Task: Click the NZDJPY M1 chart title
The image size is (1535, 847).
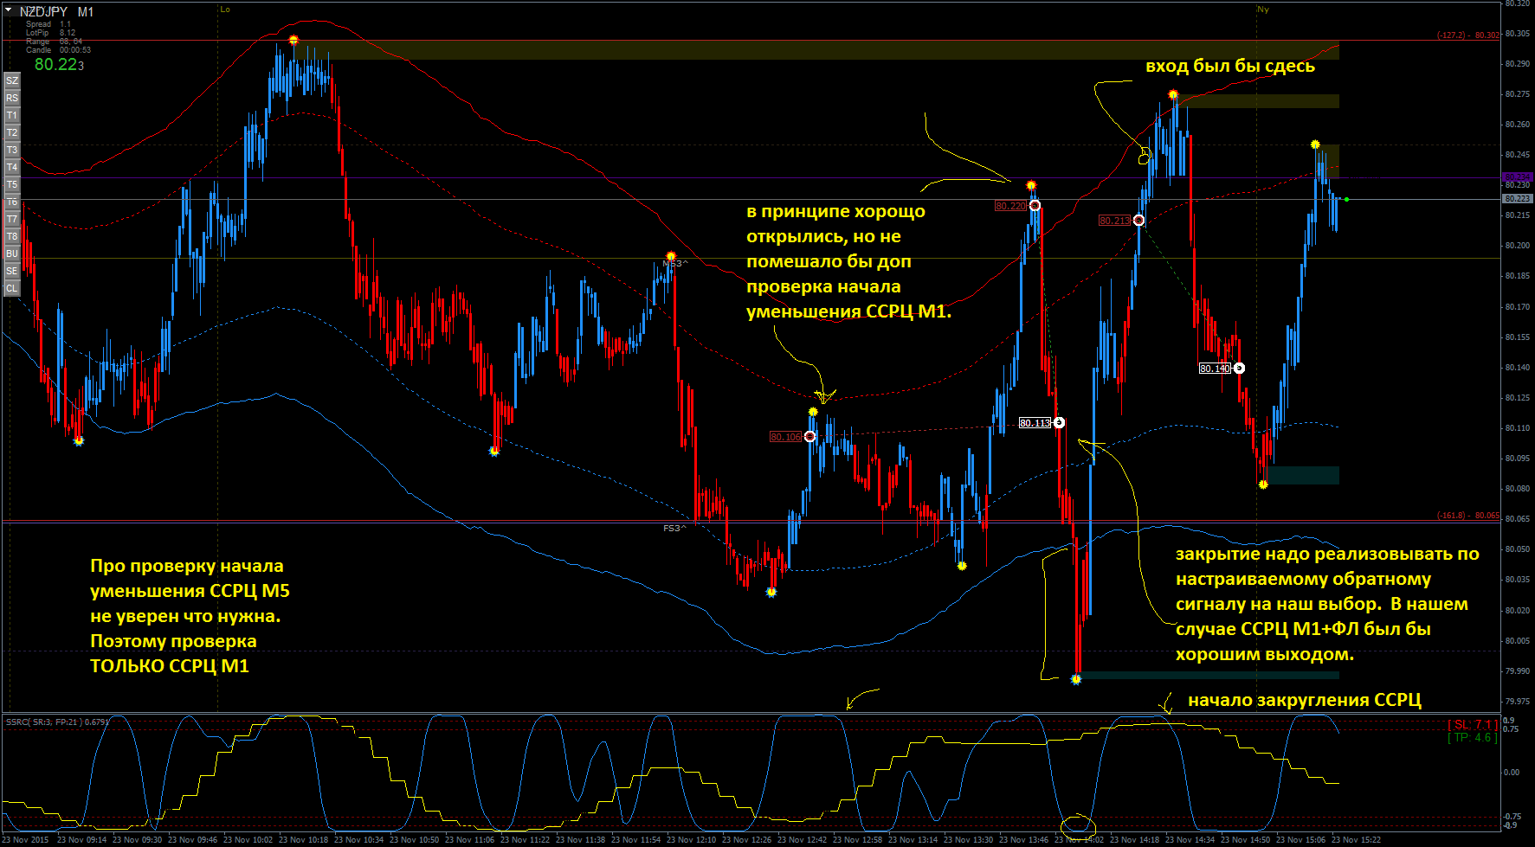Action: click(x=56, y=11)
